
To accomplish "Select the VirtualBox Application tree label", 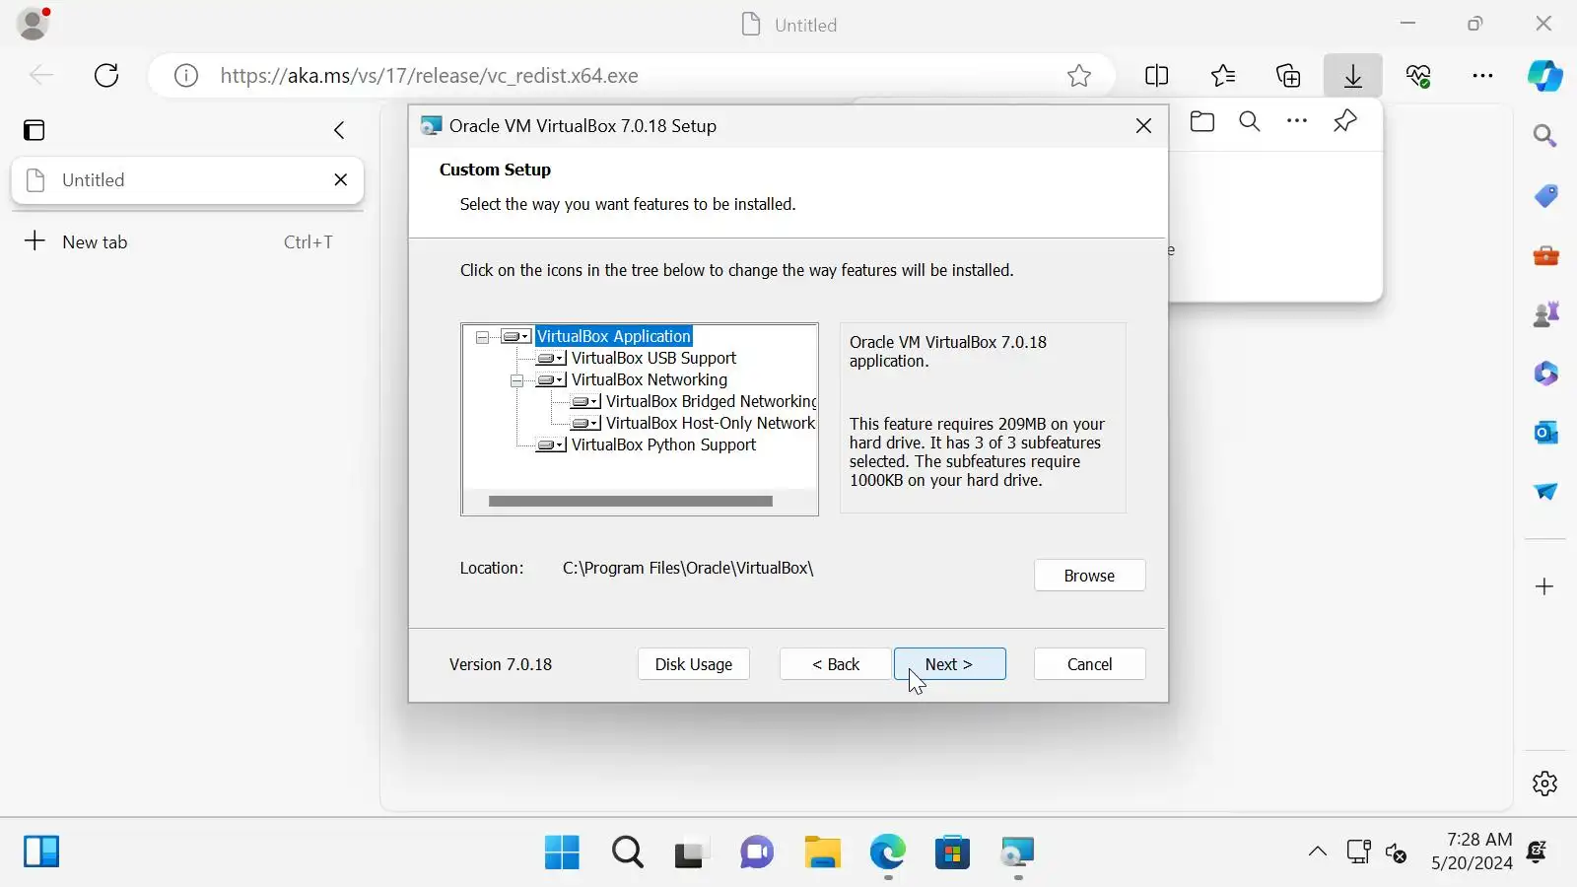I will click(x=614, y=336).
